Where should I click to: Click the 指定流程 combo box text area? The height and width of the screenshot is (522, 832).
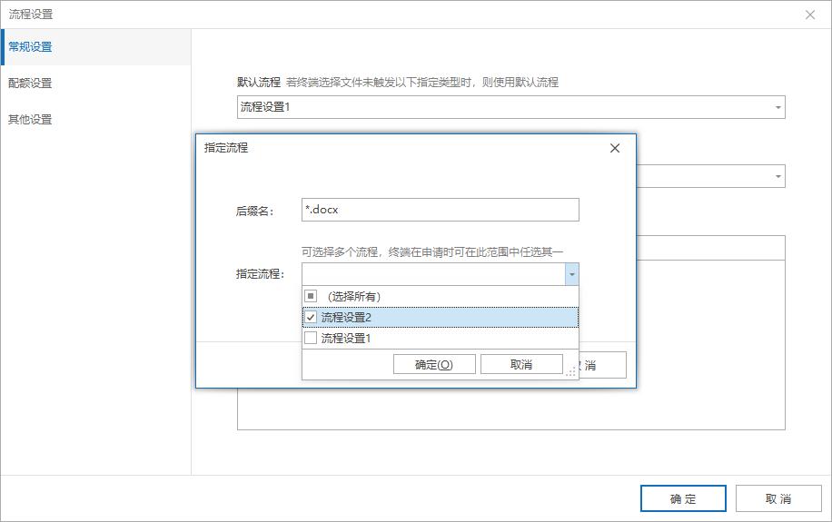click(x=432, y=274)
